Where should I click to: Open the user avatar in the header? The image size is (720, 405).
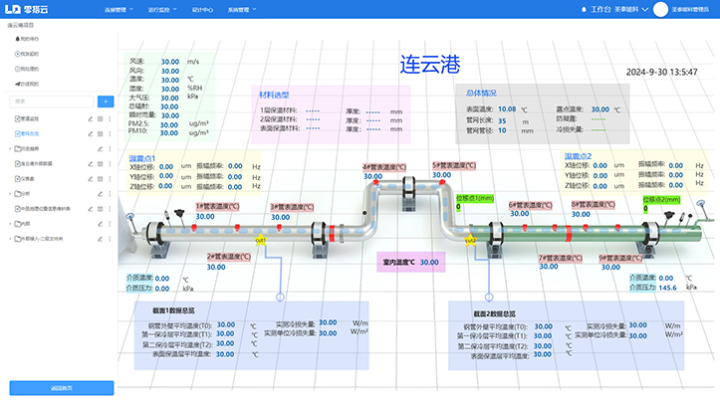coord(659,9)
